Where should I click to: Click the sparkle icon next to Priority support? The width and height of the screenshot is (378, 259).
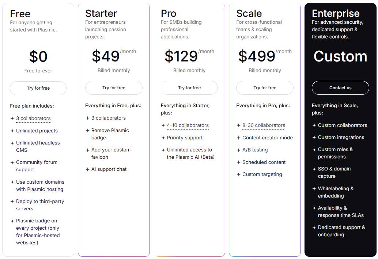162,138
